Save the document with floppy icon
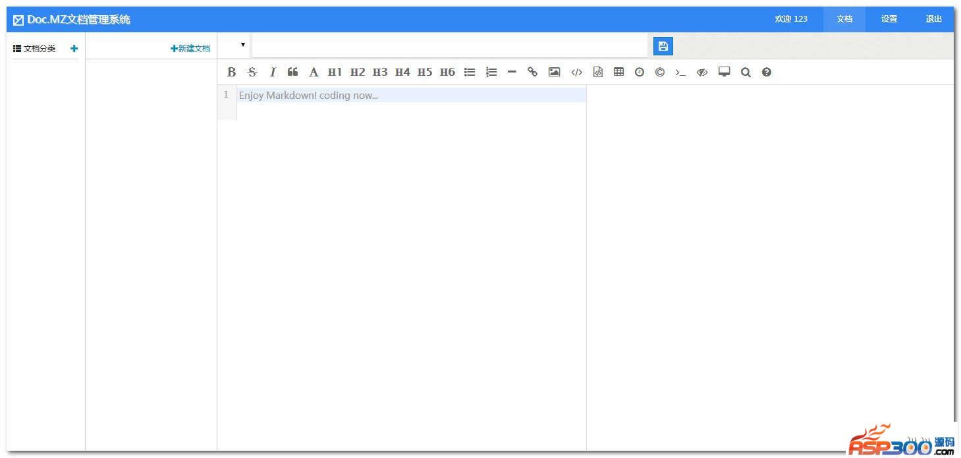The image size is (961, 458). coord(663,46)
